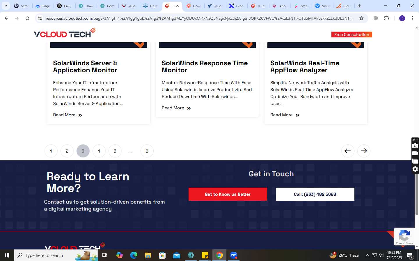Switch to the Gove tab

click(x=194, y=6)
